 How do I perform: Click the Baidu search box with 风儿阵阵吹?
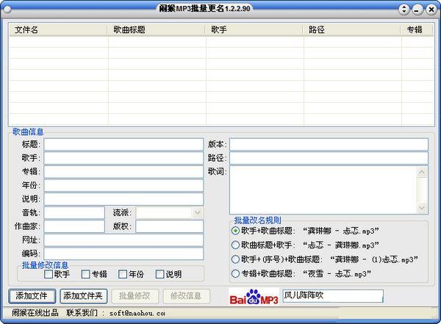(x=333, y=296)
